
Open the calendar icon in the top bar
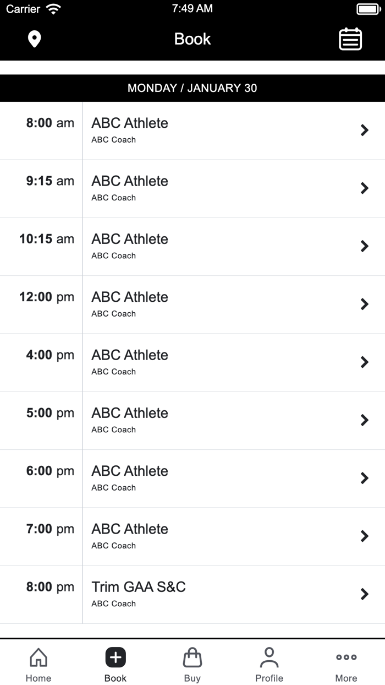[x=350, y=39]
